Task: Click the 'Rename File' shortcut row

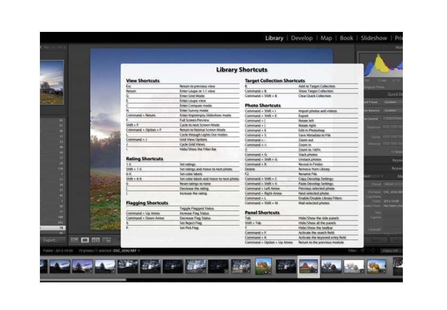Action: [302, 174]
